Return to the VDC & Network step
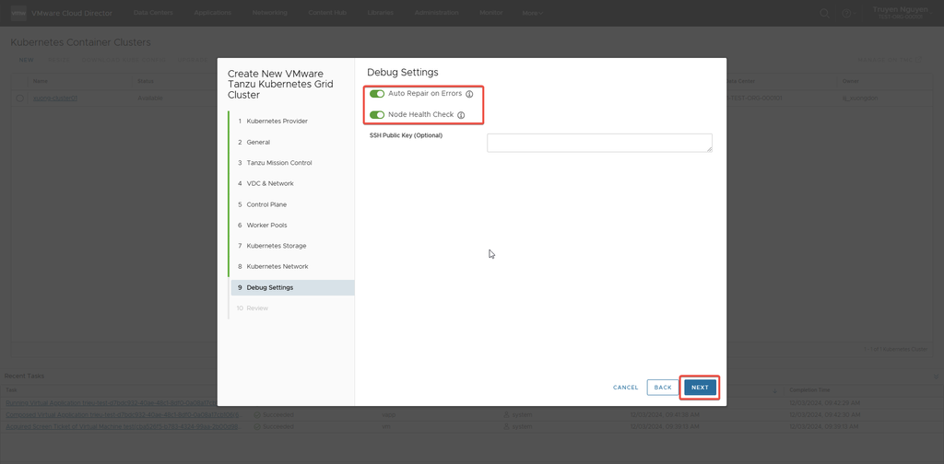The height and width of the screenshot is (464, 944). pos(269,184)
